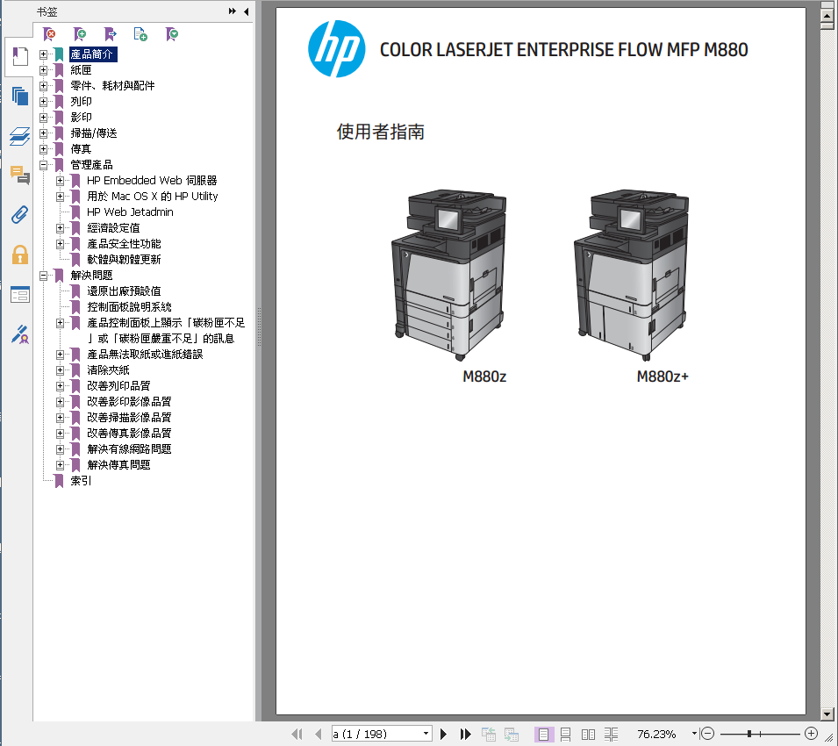This screenshot has height=746, width=838.
Task: Open the zoom percentage dropdown arrow
Action: tap(694, 734)
